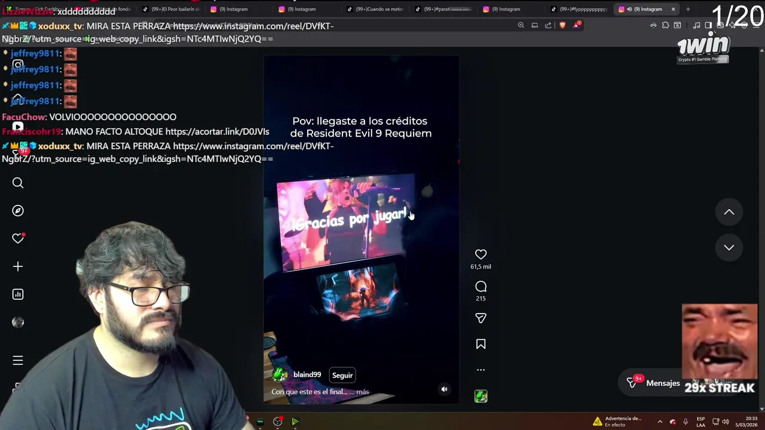Toggle the reel sound with the speaker button
The image size is (765, 430).
click(x=444, y=389)
